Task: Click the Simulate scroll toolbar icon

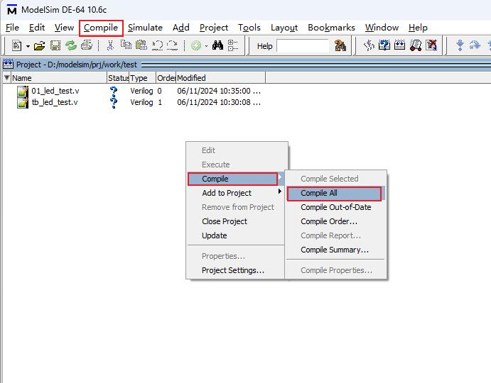Action: coord(416,45)
